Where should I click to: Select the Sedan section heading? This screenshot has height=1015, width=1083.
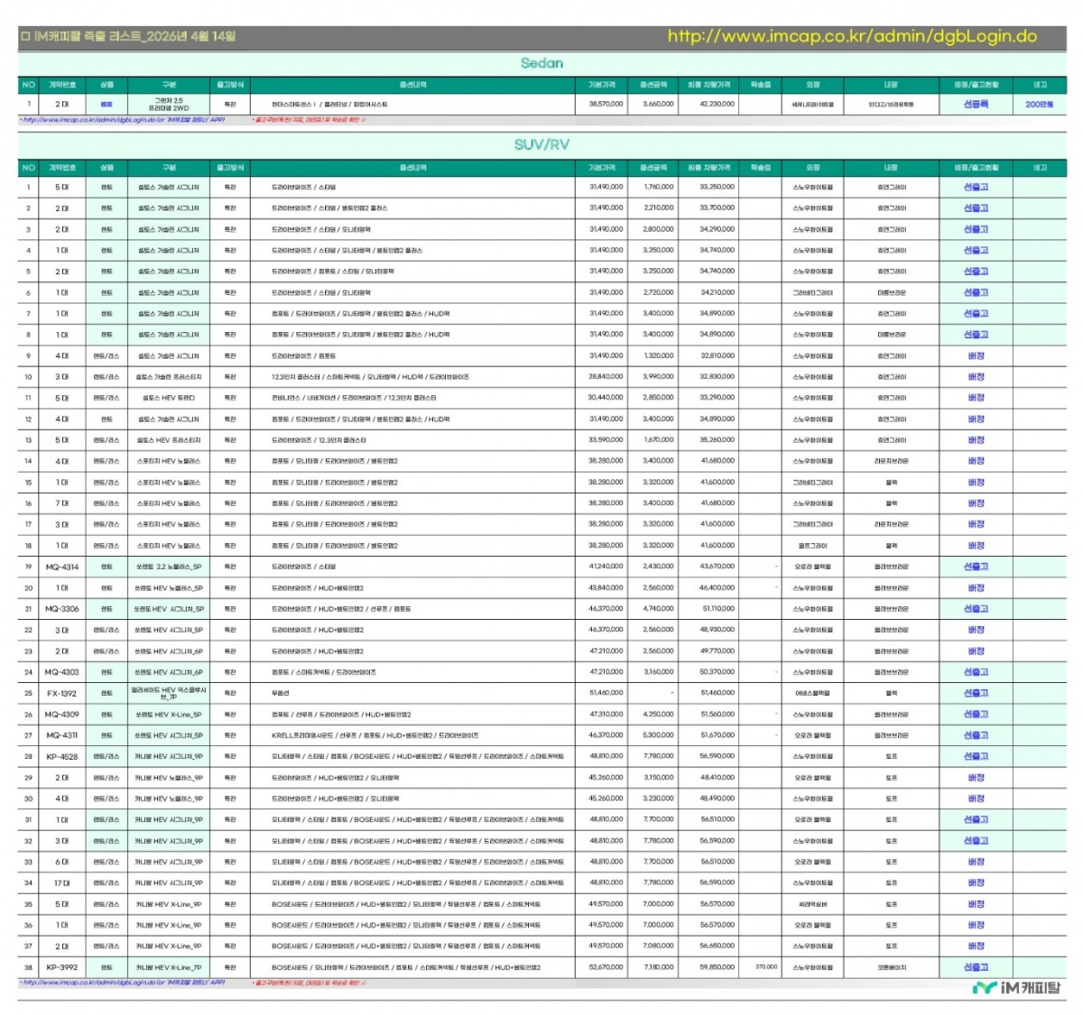pos(541,63)
